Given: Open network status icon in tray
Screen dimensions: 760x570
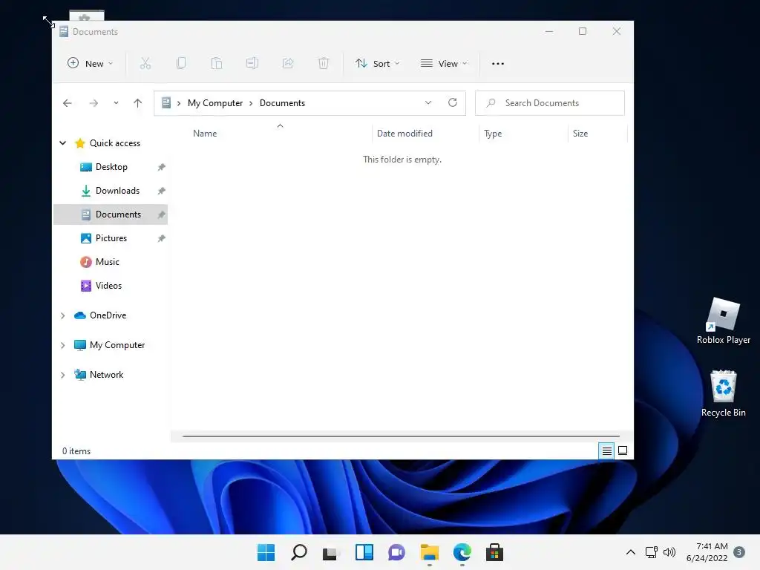Looking at the screenshot, I should [x=652, y=552].
